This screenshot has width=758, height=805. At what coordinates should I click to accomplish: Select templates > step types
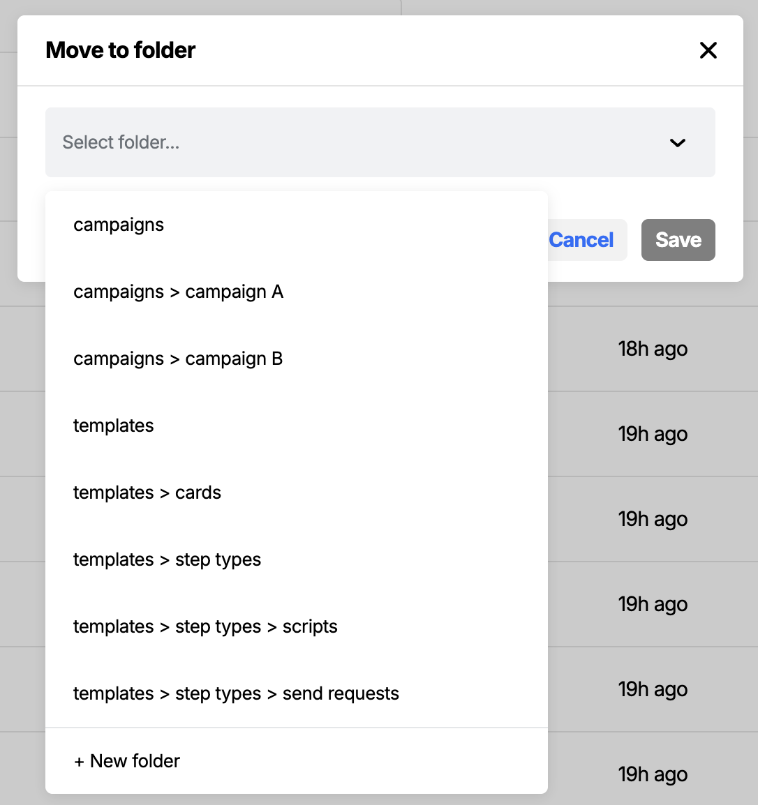167,559
